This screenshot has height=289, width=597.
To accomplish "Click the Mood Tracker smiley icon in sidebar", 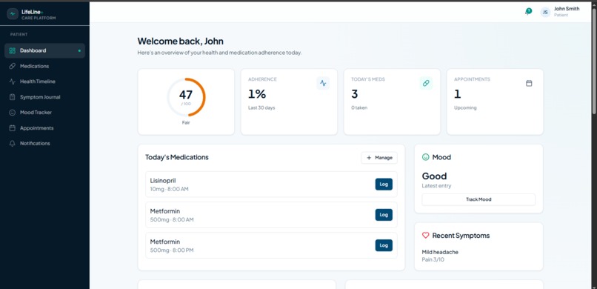I will point(12,113).
